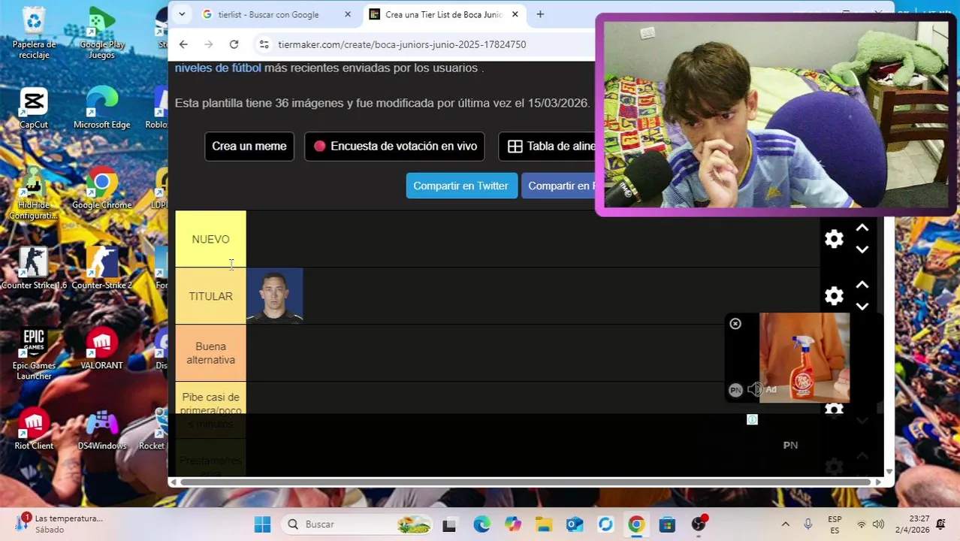Open Outlook from taskbar
960x541 pixels.
[575, 524]
